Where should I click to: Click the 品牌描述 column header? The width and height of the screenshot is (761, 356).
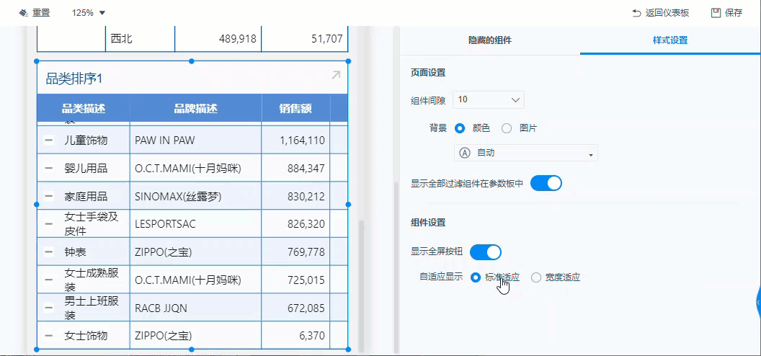195,108
